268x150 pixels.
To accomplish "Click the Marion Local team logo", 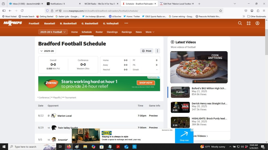I will [x=54, y=116].
